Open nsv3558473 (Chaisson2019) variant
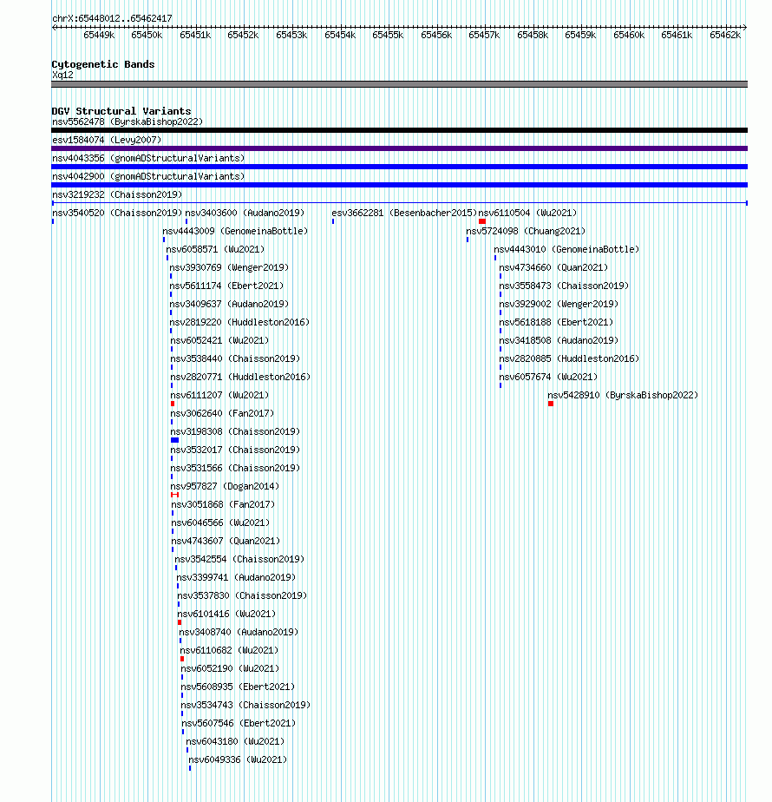 click(x=564, y=286)
